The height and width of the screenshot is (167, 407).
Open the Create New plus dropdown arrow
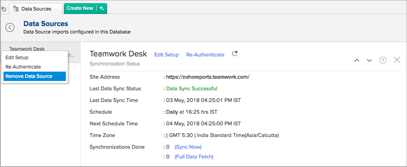102,9
